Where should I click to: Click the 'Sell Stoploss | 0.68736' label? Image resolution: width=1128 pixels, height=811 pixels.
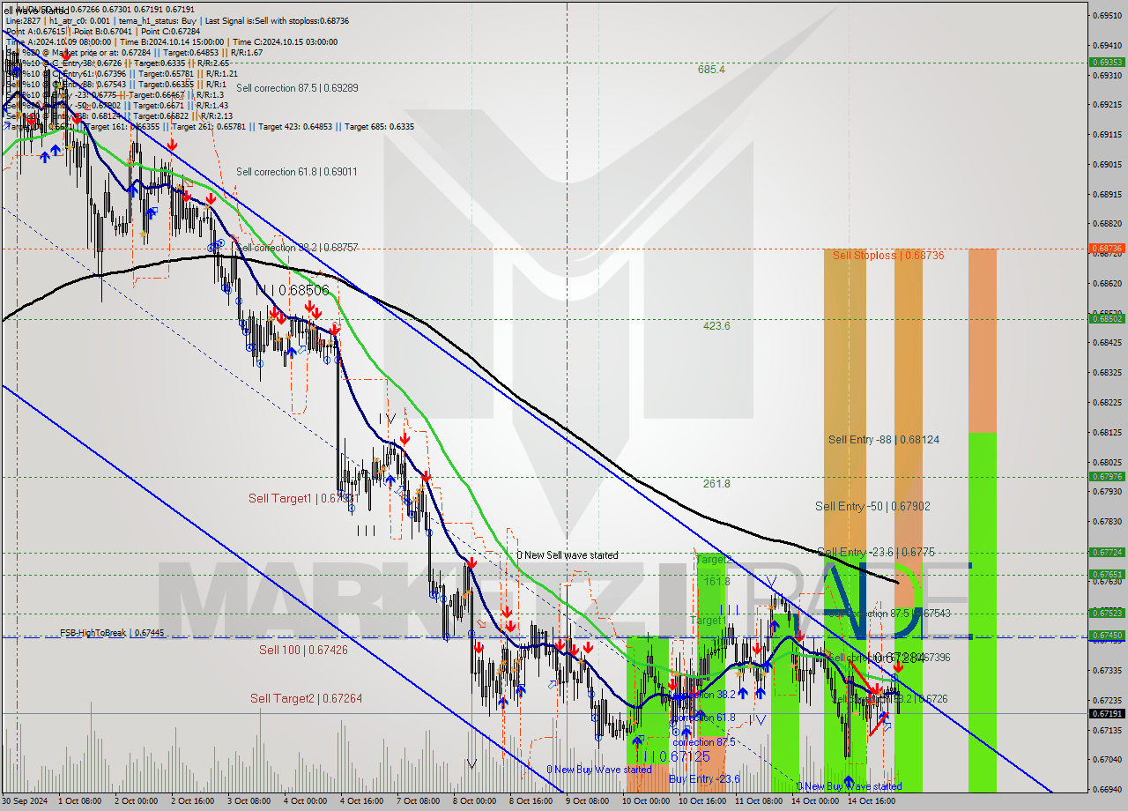point(888,256)
